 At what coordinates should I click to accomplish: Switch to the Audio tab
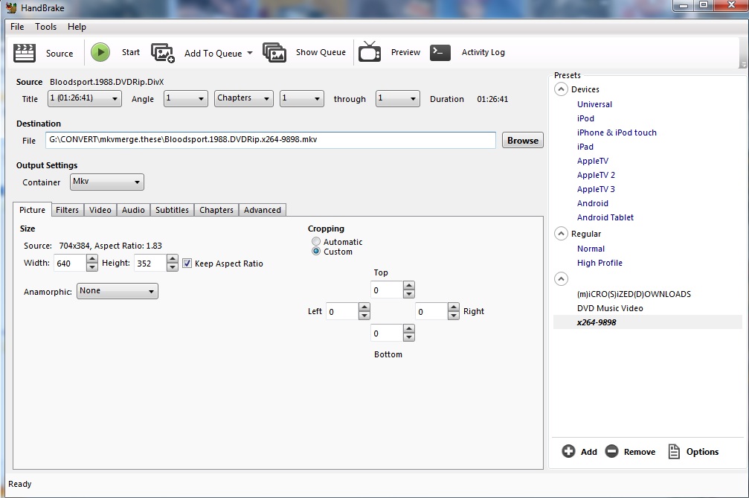click(133, 210)
